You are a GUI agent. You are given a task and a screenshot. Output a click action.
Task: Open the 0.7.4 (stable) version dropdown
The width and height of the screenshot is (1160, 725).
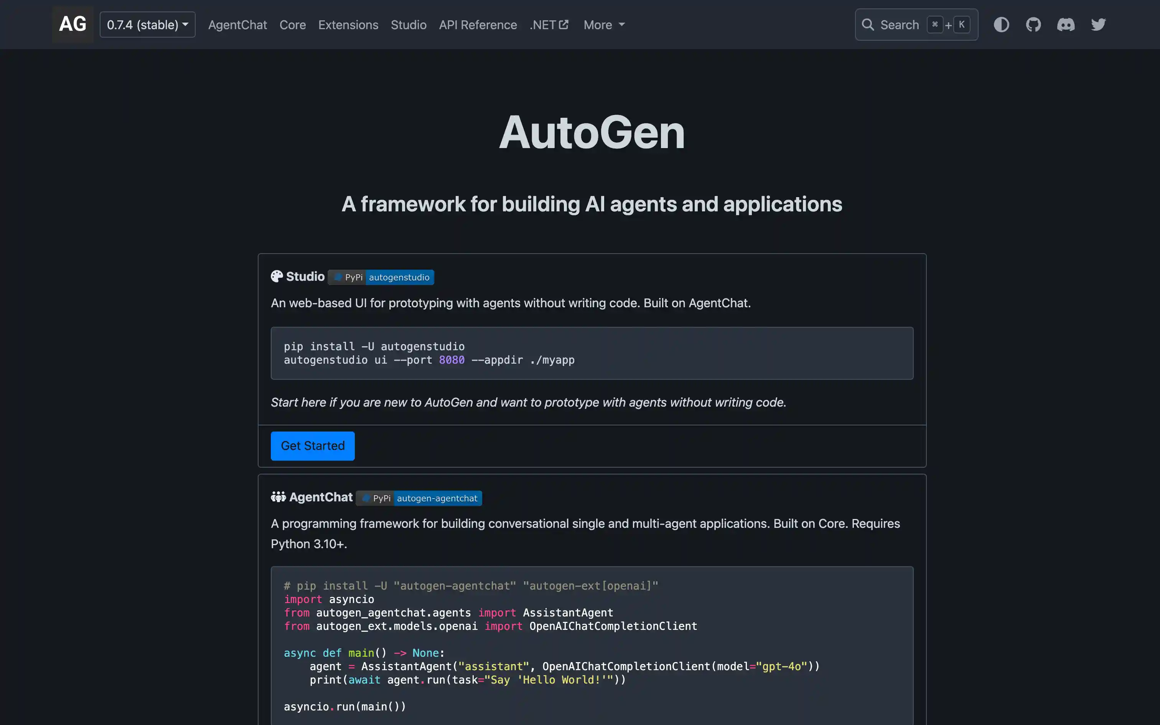click(x=147, y=25)
